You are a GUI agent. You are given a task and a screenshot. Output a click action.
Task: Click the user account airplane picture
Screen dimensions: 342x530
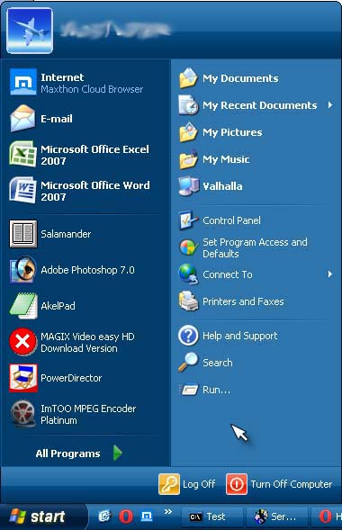30,31
